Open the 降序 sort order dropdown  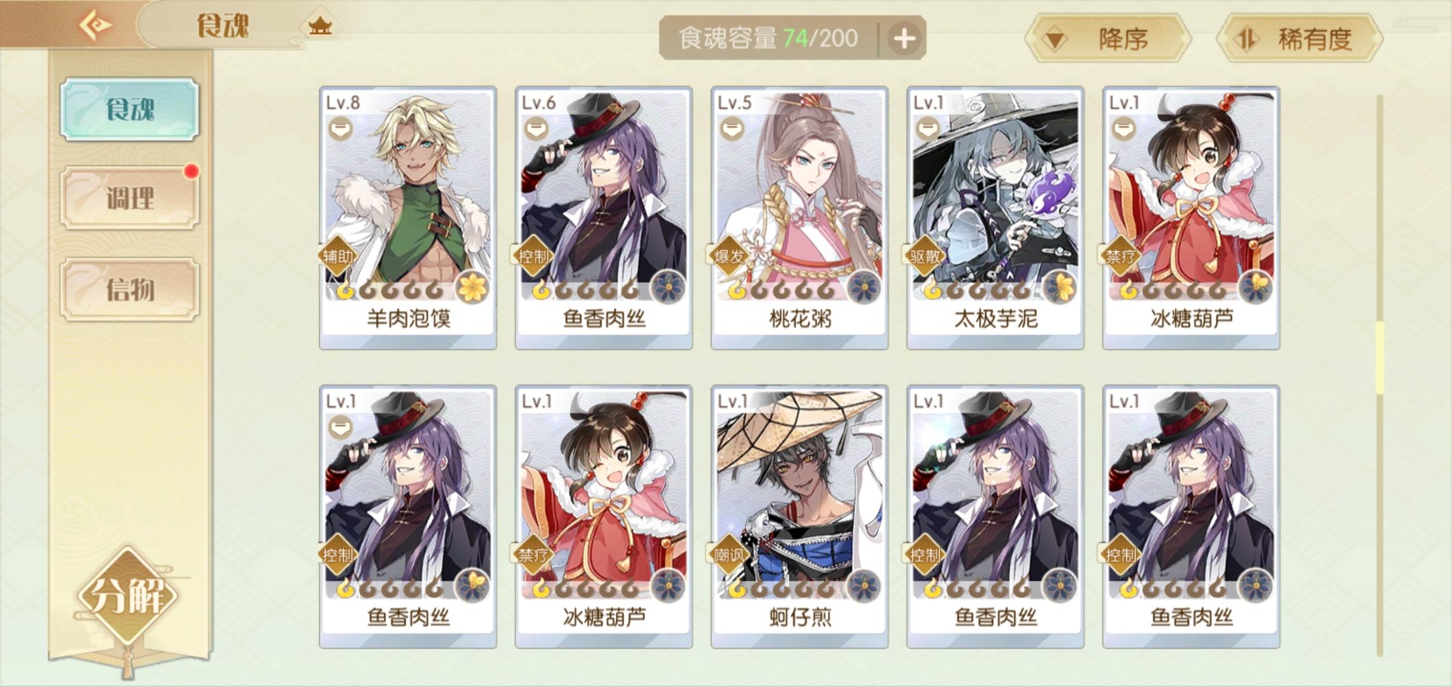coord(1108,39)
